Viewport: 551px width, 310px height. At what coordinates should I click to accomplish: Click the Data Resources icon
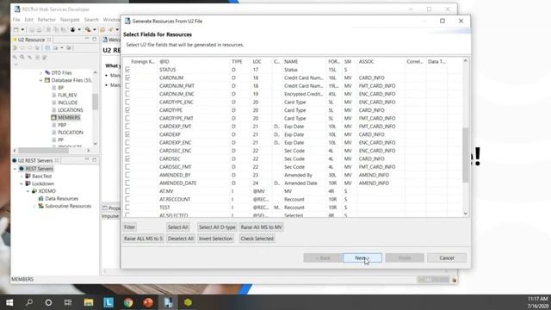click(x=40, y=199)
